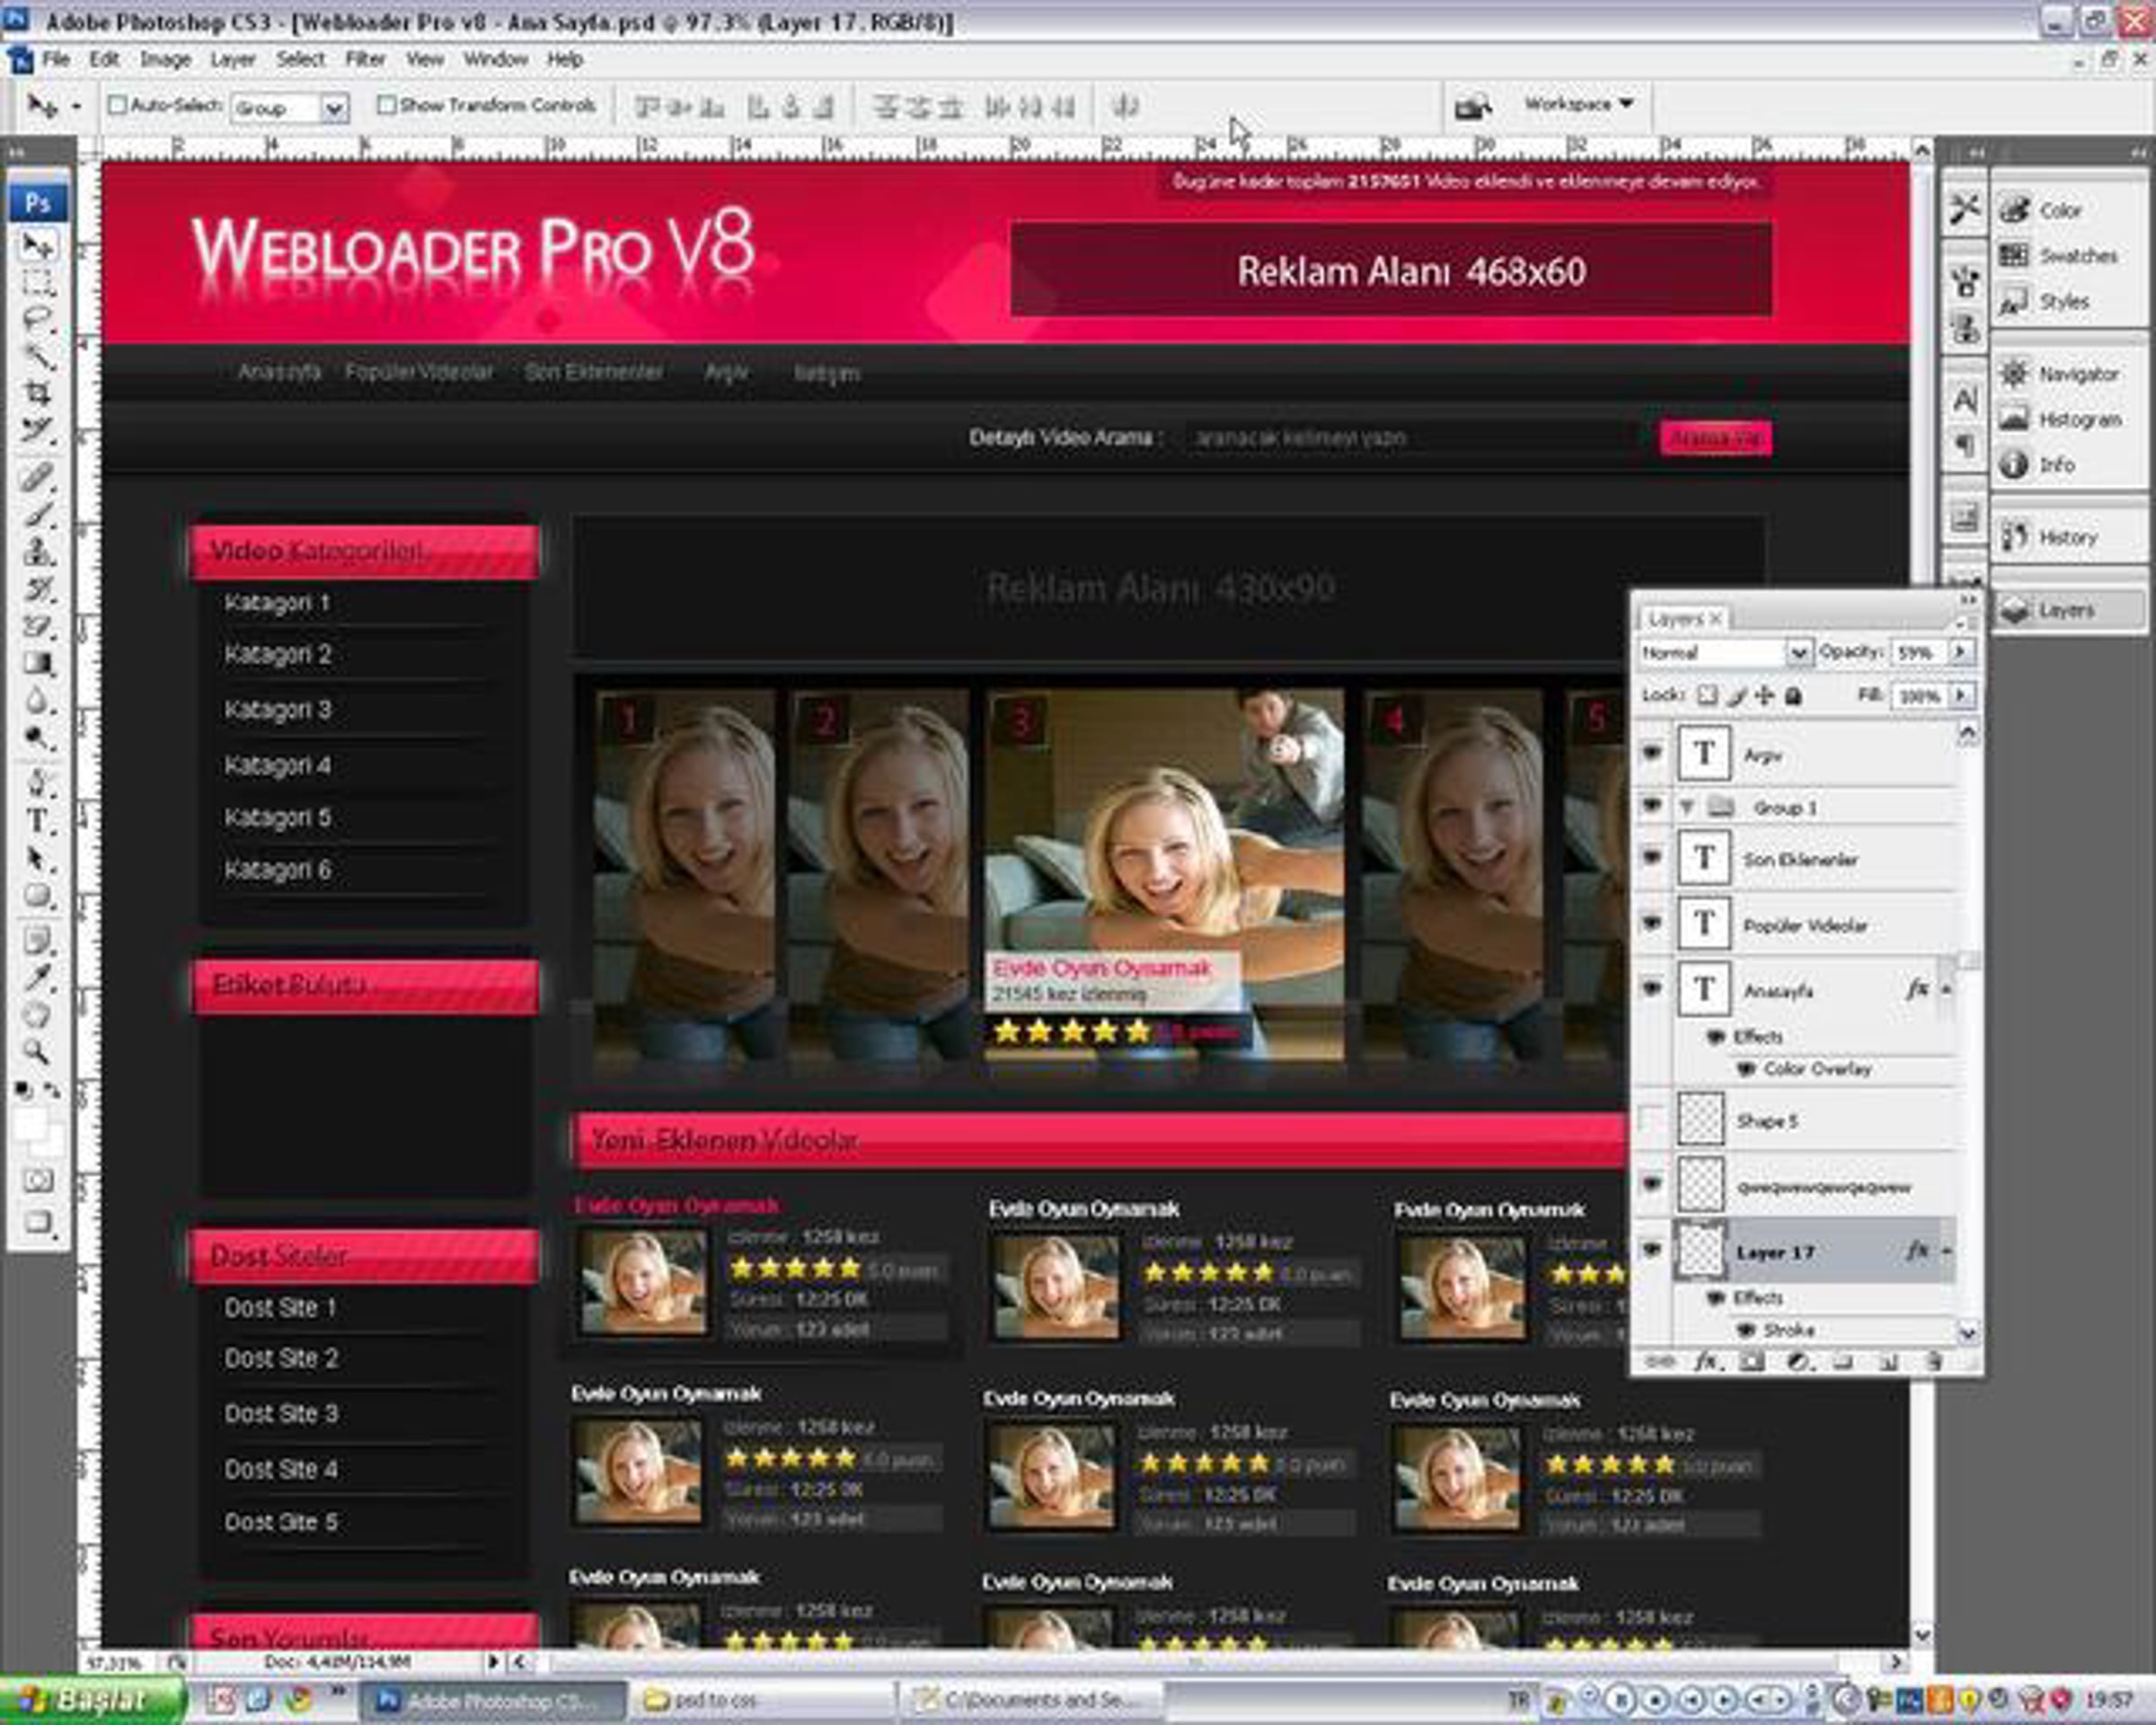Select the Move tool in the toolbox
2156x1725 pixels.
click(x=38, y=246)
